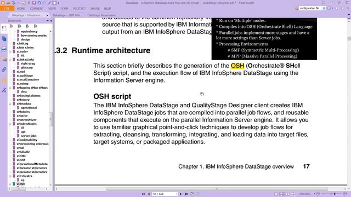351x197 pixels.
Task: Collapse the Bookmarks panel with the arrow
Action: [x=51, y=21]
